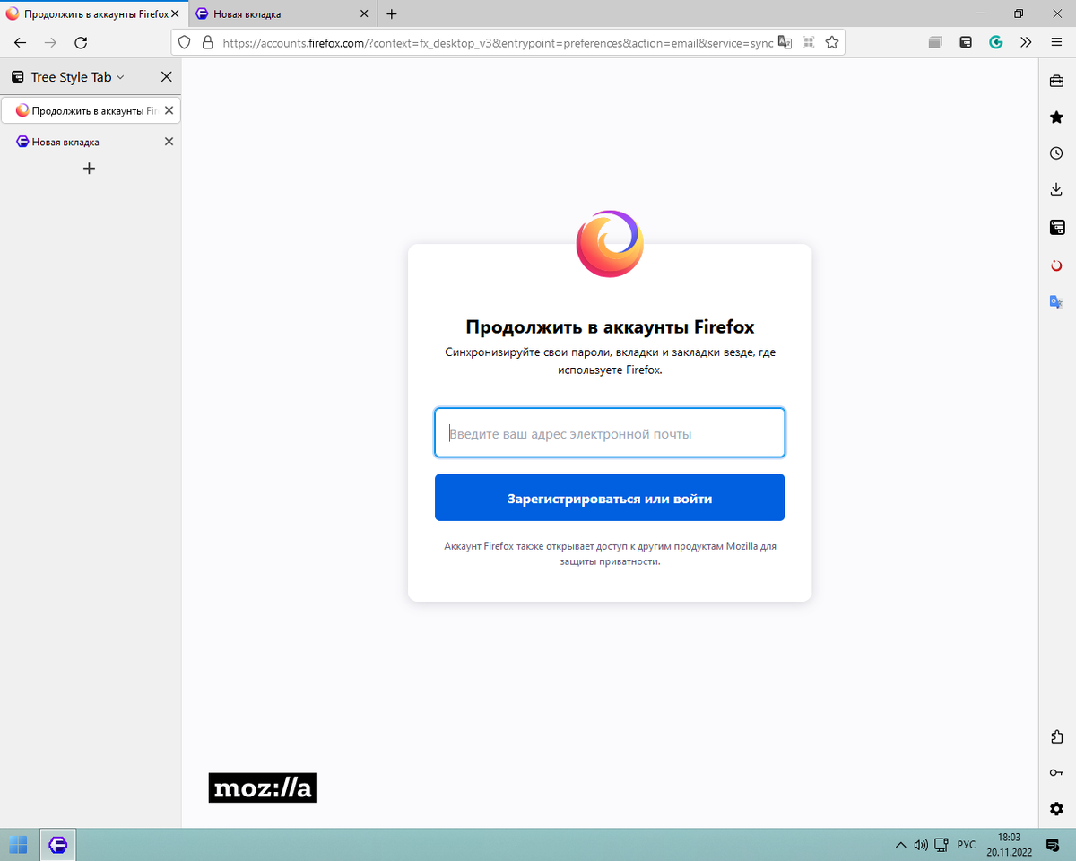Image resolution: width=1076 pixels, height=861 pixels.
Task: Close the Новая вкладка top tab
Action: click(364, 14)
